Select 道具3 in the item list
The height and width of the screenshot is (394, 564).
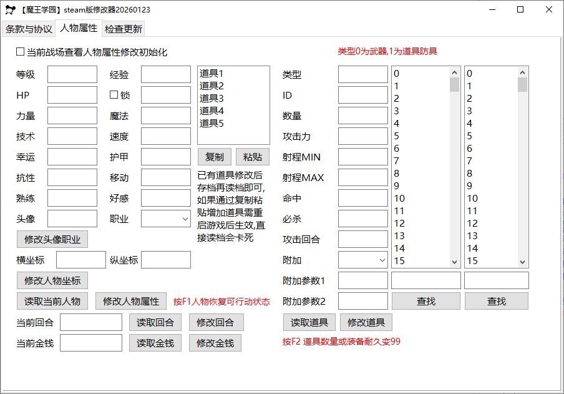[x=211, y=98]
